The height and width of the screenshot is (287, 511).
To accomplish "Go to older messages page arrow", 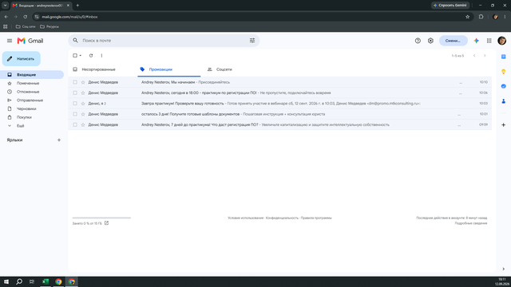I will (485, 56).
